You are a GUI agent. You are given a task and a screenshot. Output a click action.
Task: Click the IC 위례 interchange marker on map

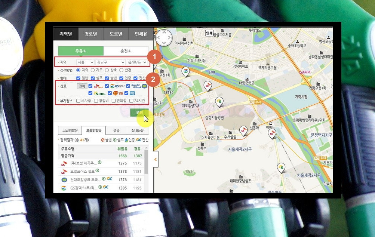[x=320, y=158]
